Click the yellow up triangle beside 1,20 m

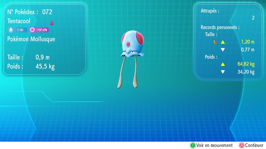click(x=223, y=42)
